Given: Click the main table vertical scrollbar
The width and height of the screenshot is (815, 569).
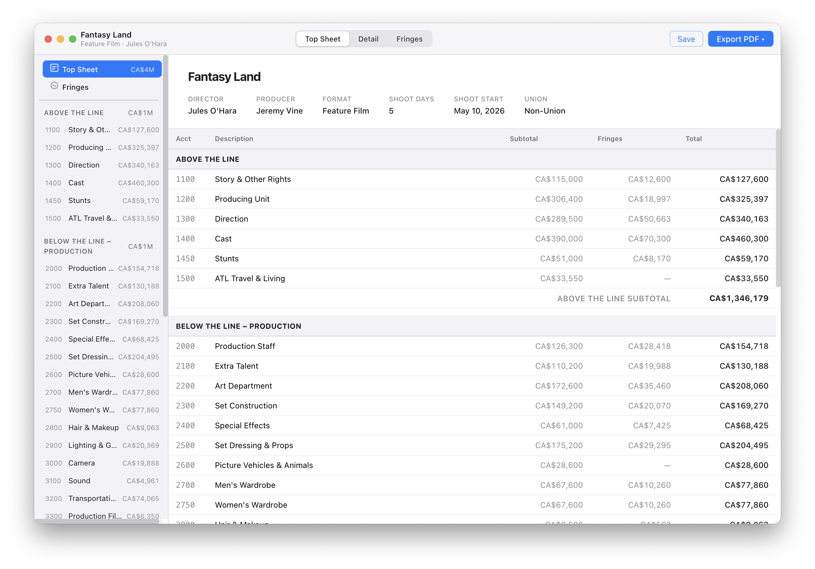Looking at the screenshot, I should point(778,208).
